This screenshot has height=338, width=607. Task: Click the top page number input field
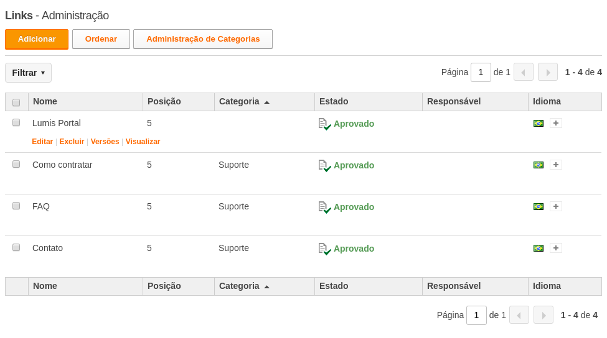481,72
